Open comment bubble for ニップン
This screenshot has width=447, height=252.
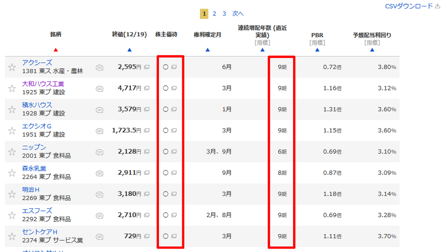tap(99, 152)
